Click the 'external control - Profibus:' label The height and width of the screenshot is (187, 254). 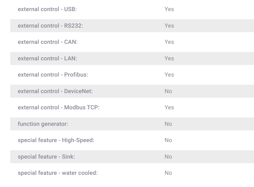click(x=53, y=75)
